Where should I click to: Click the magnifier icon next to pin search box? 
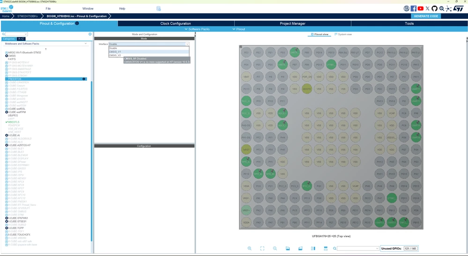point(334,248)
